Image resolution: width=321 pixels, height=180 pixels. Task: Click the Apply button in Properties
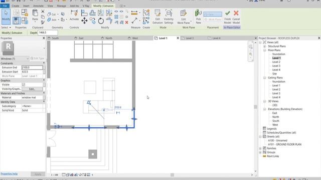pyautogui.click(x=38, y=174)
